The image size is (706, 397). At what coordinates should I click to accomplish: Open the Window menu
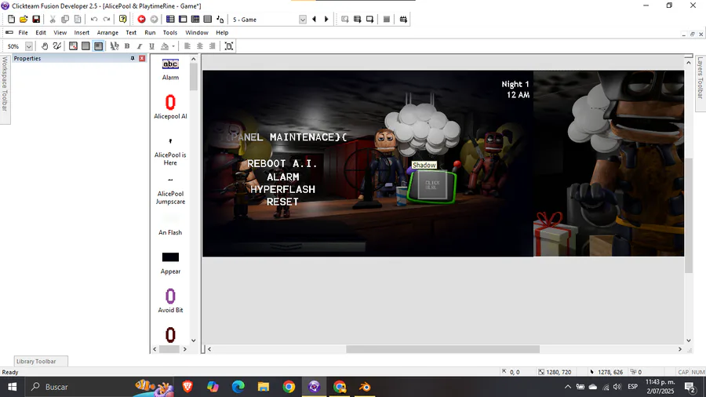(197, 32)
